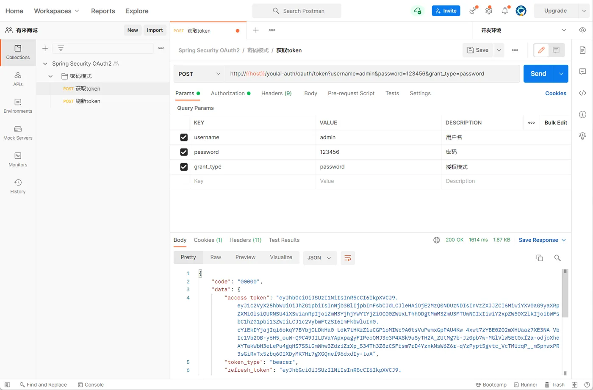Open the Send options dropdown arrow
The image size is (593, 390).
click(x=561, y=74)
